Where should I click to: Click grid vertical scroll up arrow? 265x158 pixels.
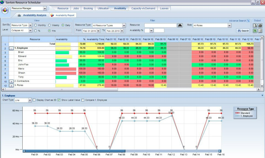click(x=262, y=38)
